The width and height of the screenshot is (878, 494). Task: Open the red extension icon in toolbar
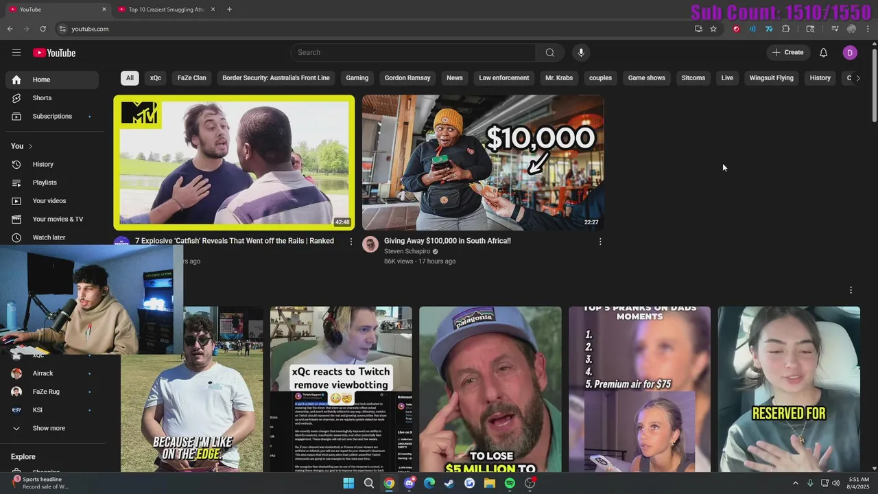point(736,29)
